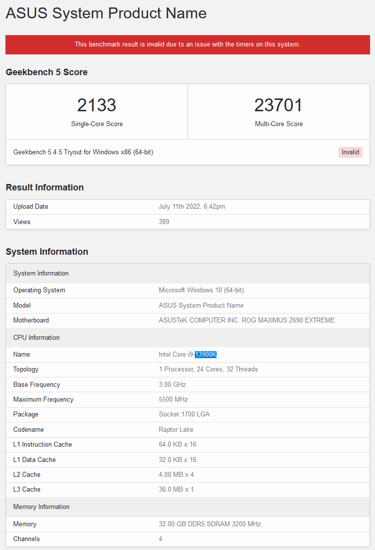Click the Memory Information section header
Screen dimensions: 375x550
[41, 507]
